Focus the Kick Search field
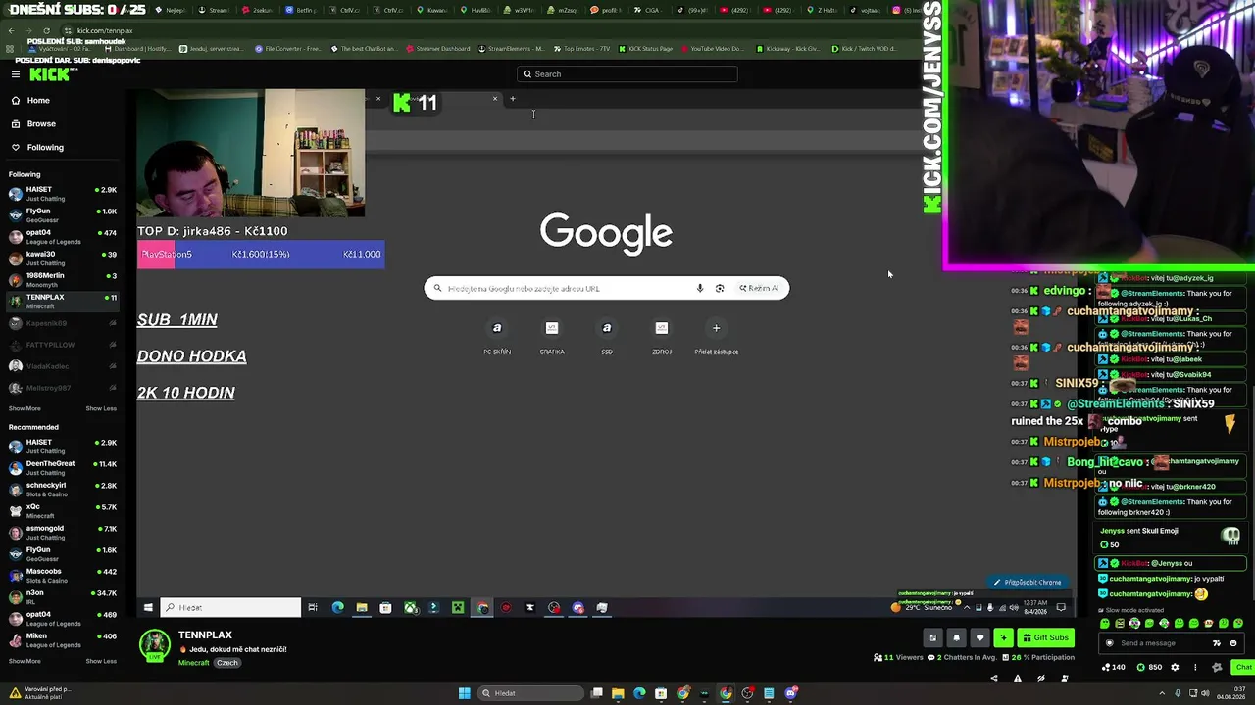This screenshot has height=705, width=1255. pos(627,74)
